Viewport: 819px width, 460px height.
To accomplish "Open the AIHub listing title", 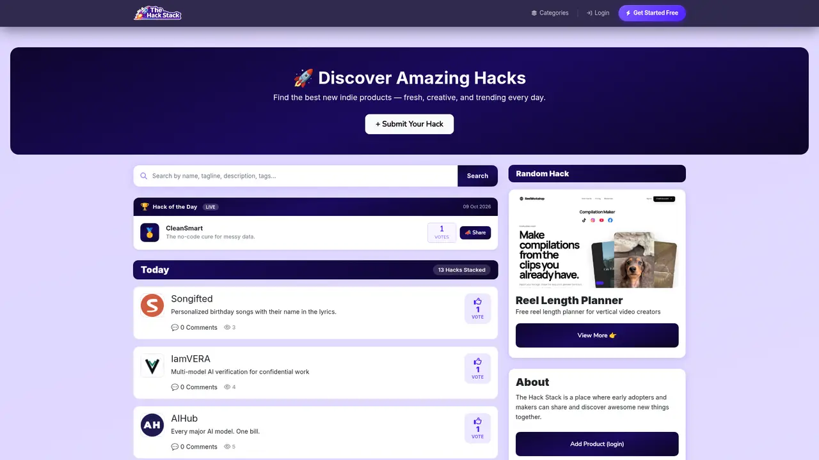I will [184, 418].
